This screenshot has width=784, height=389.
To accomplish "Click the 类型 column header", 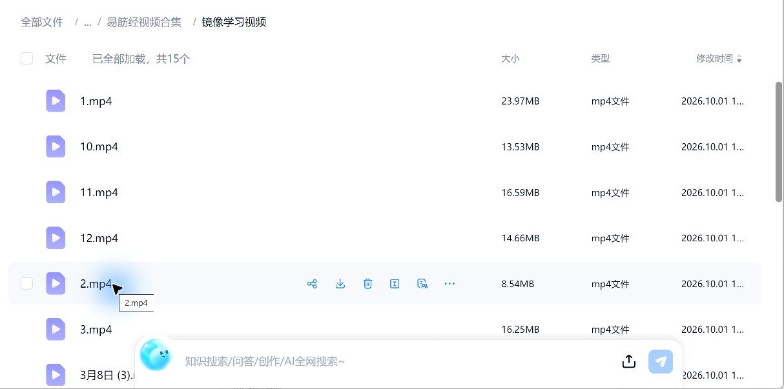I will (600, 59).
